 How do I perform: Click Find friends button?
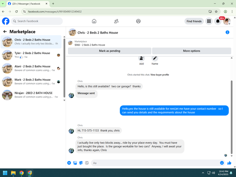click(x=194, y=21)
